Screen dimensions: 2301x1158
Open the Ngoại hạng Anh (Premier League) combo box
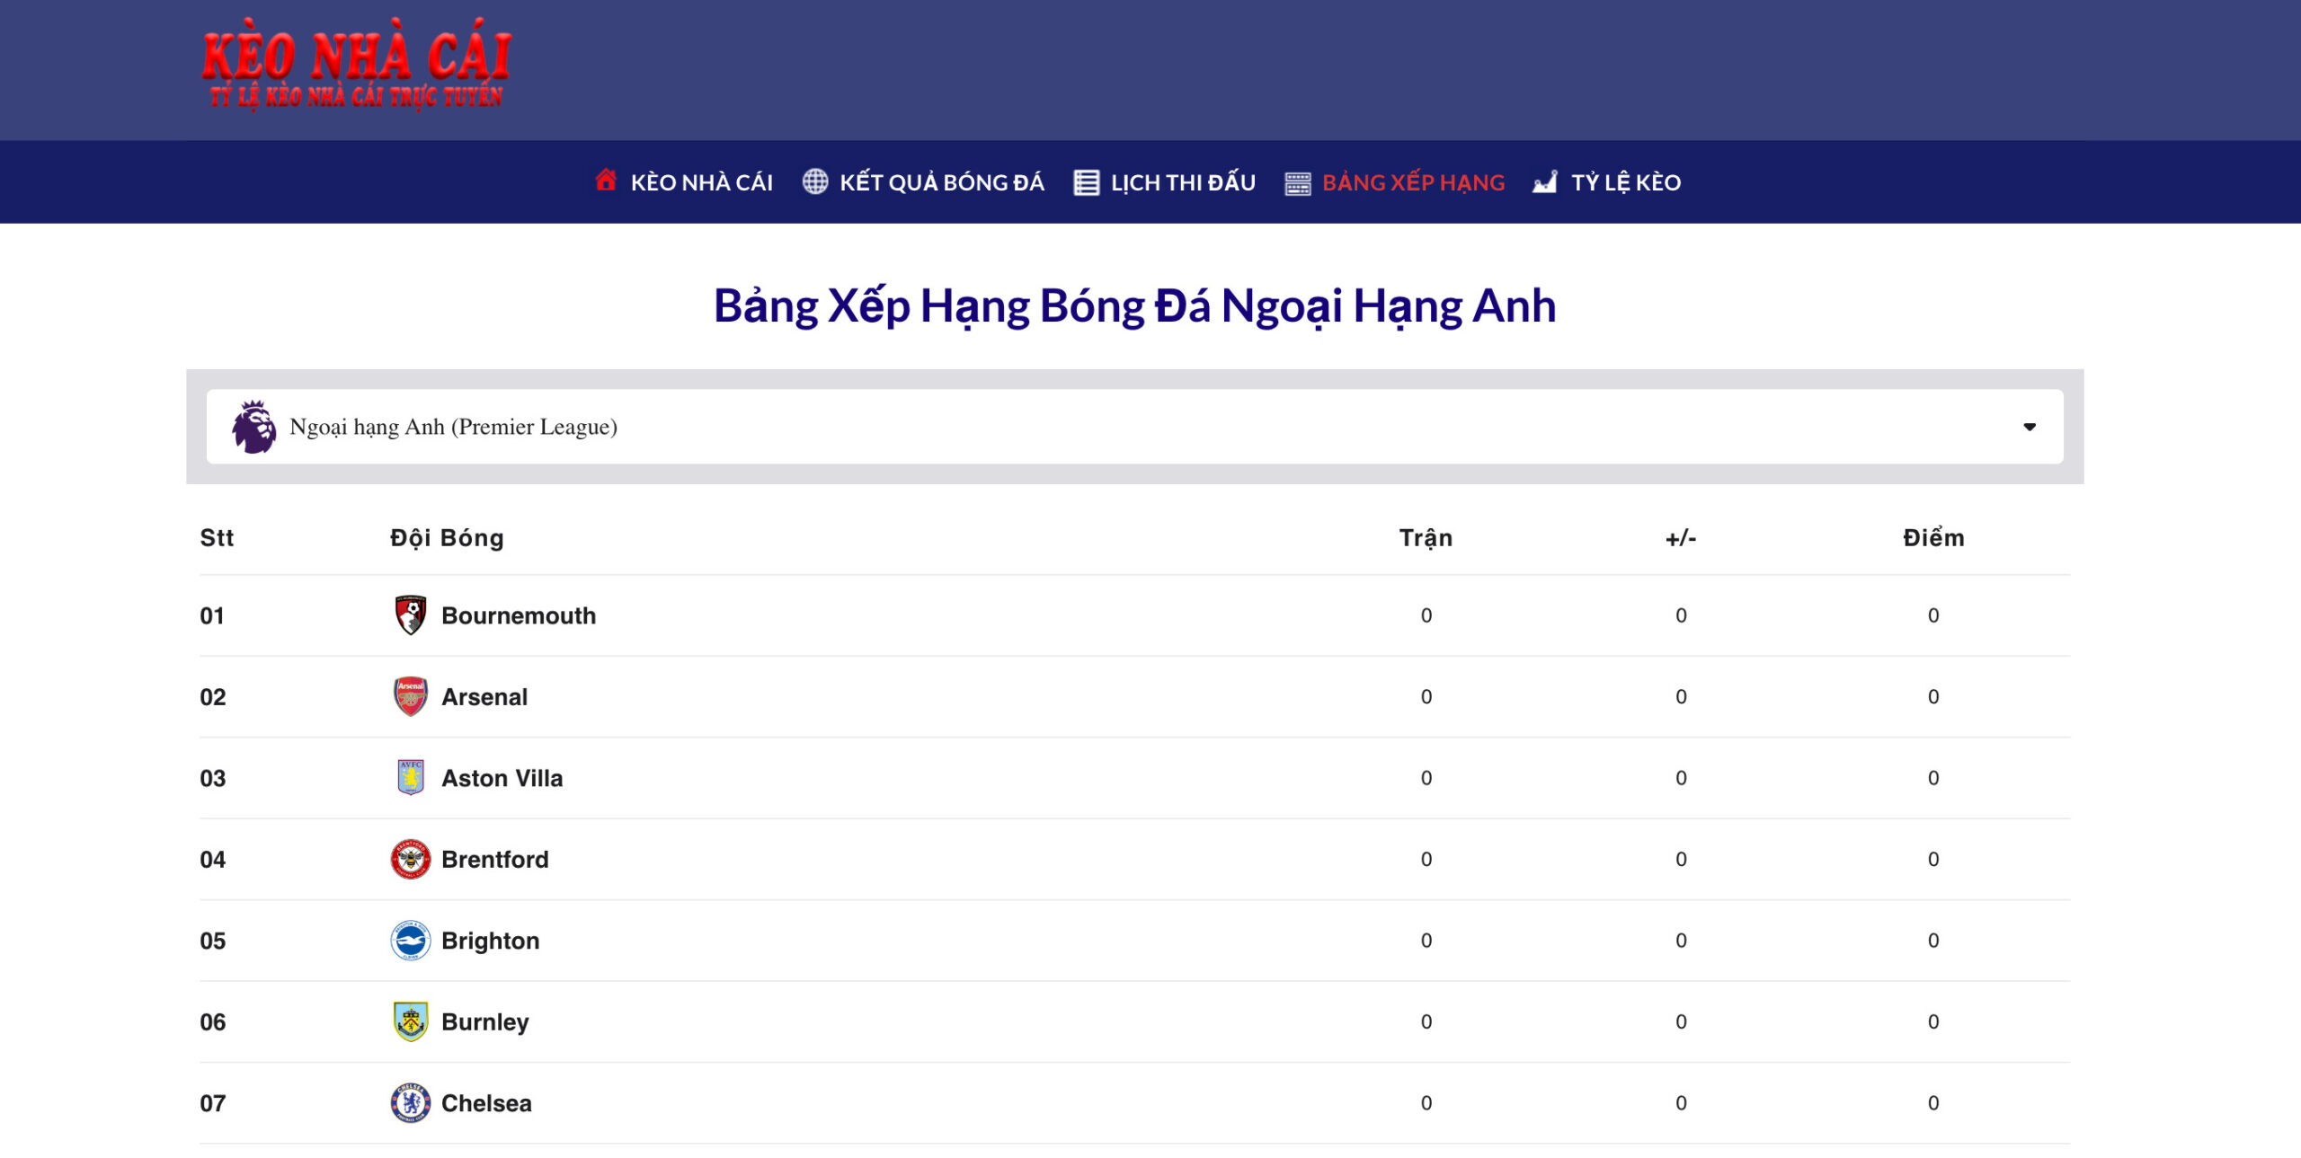pos(1133,427)
